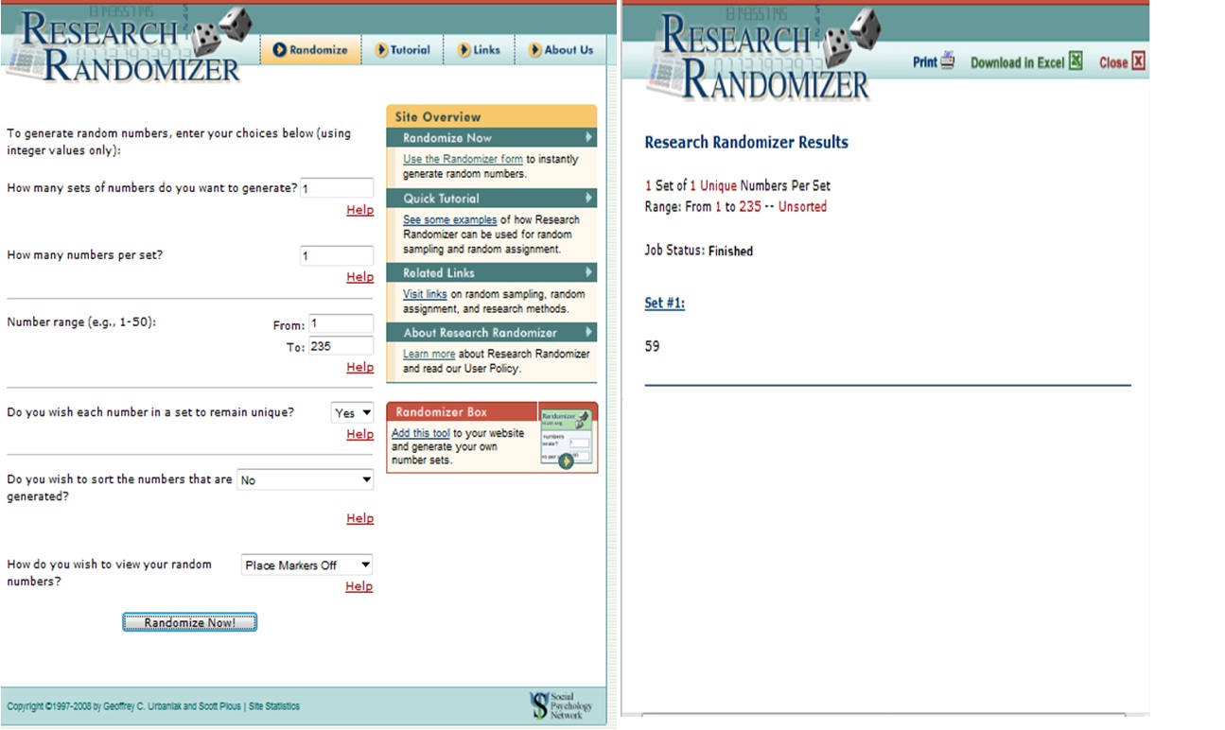Image resolution: width=1225 pixels, height=730 pixels.
Task: Click Download in Excel link
Action: pos(1018,62)
